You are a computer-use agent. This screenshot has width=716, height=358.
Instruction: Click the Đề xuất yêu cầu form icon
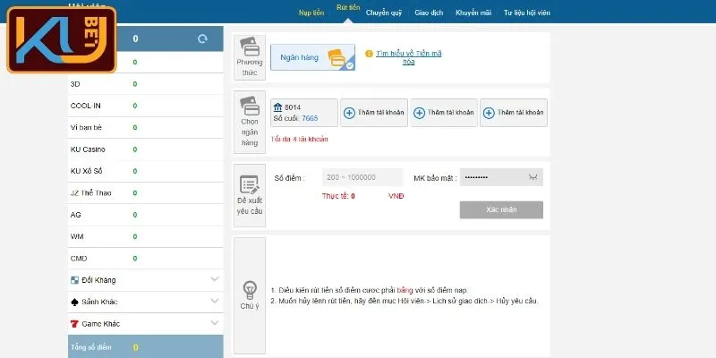(250, 184)
